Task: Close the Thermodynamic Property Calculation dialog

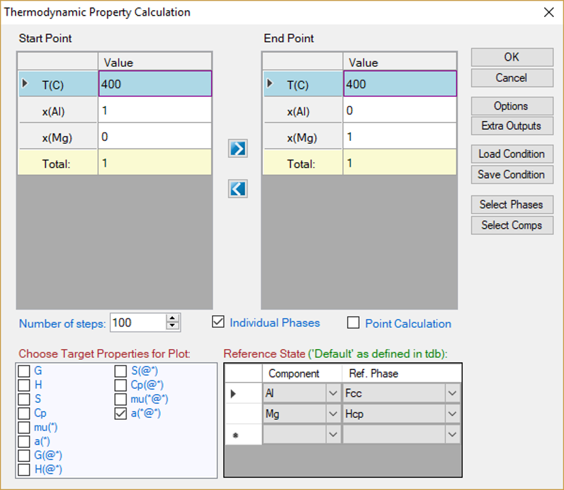Action: click(548, 12)
